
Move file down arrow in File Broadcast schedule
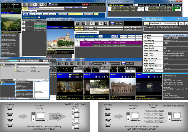[x=27, y=14]
